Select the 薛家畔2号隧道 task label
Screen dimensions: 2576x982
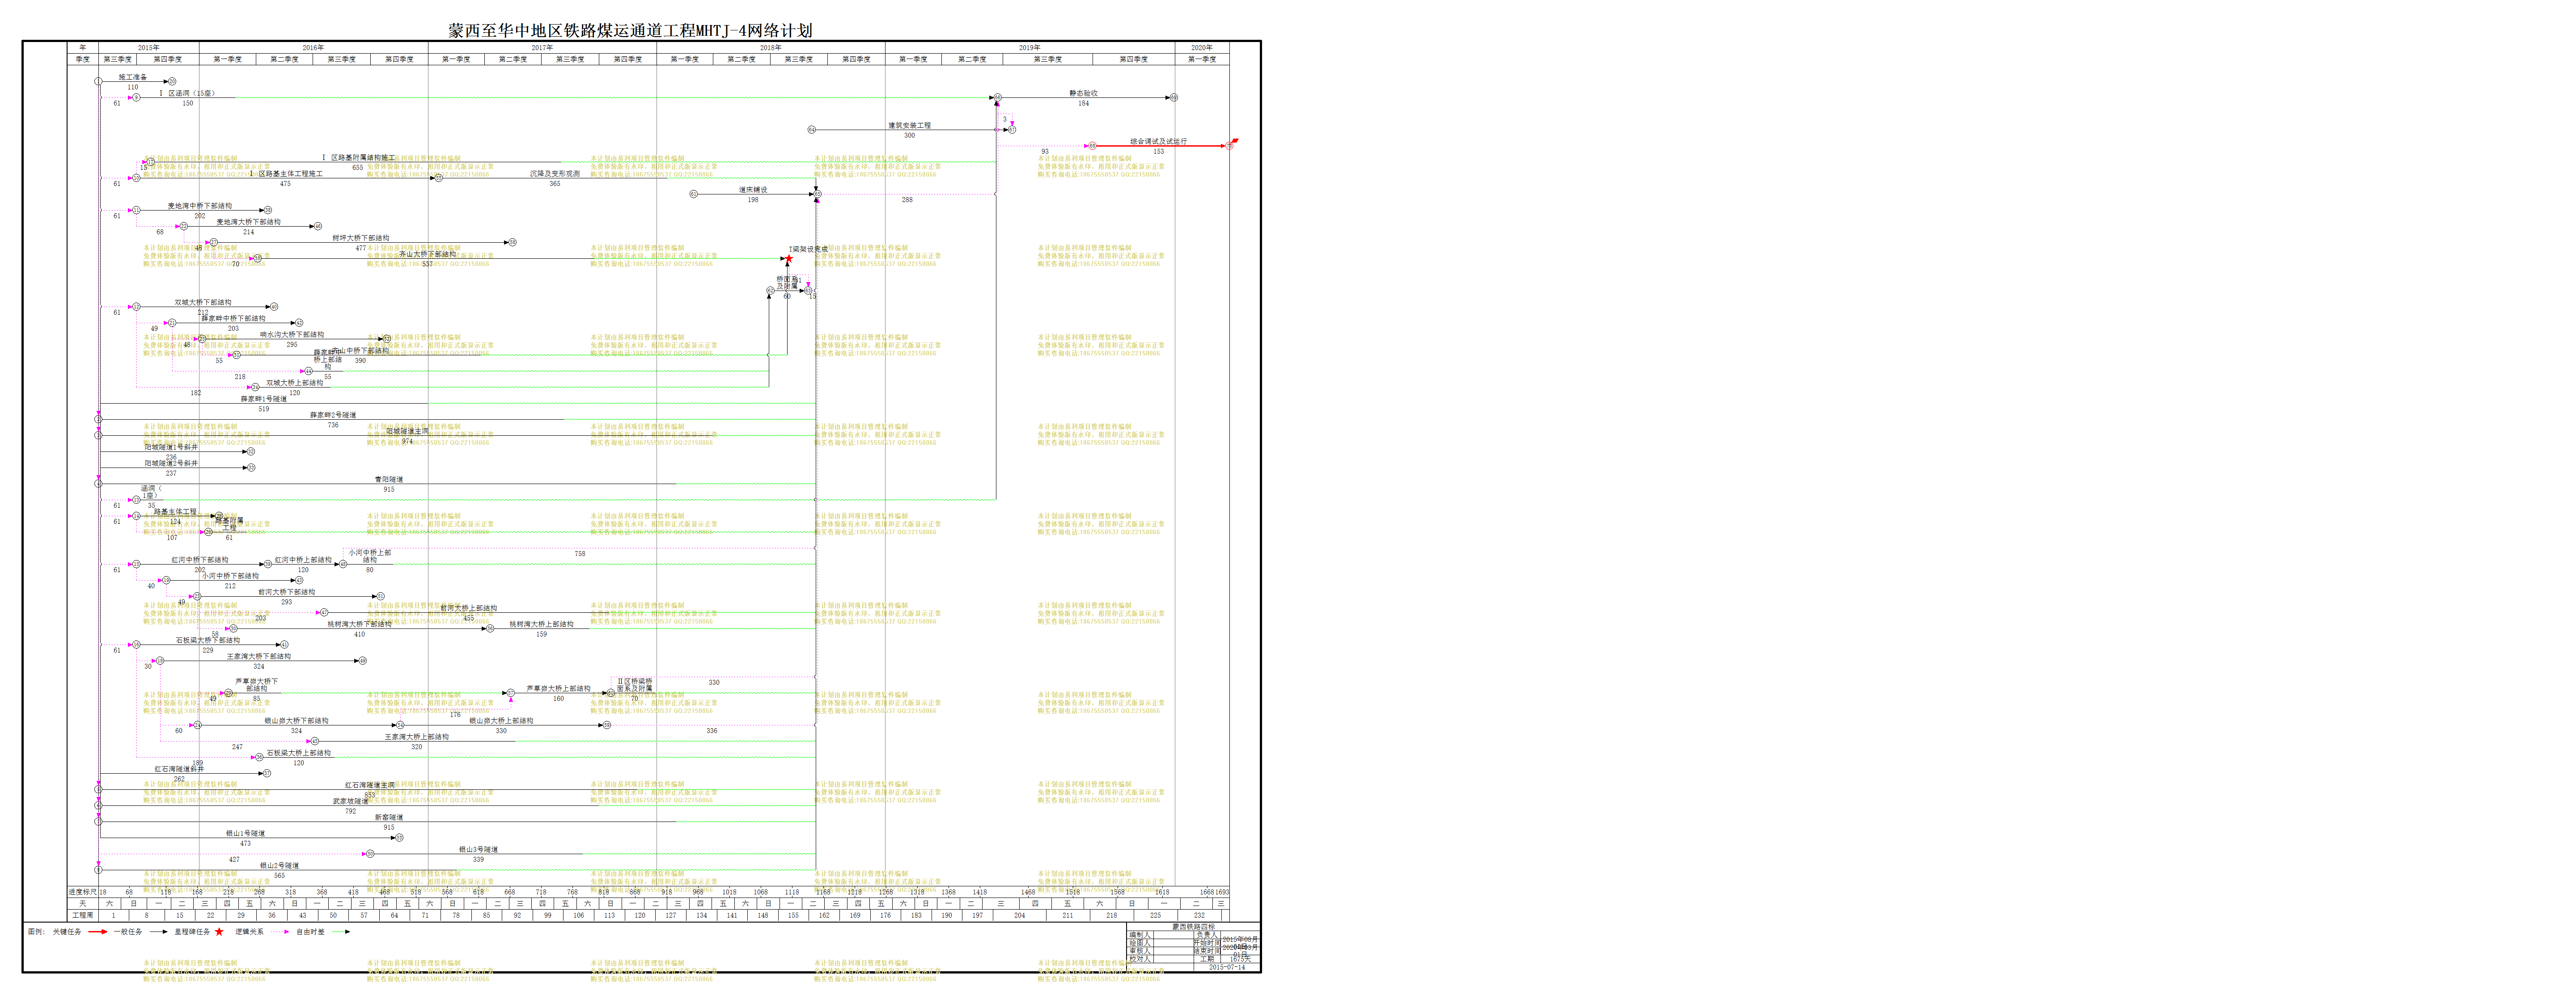coord(333,415)
